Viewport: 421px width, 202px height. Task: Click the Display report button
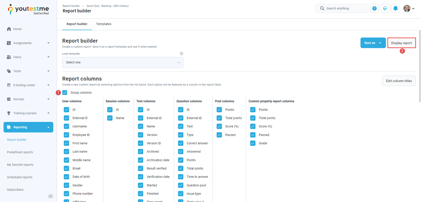[401, 43]
